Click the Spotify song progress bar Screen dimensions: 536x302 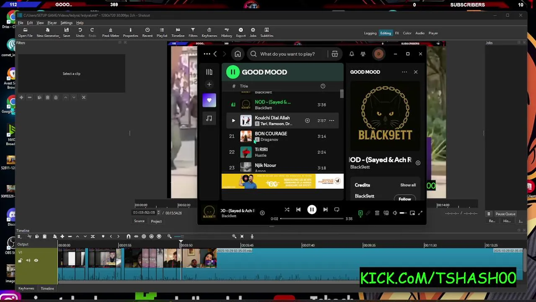[x=312, y=219]
